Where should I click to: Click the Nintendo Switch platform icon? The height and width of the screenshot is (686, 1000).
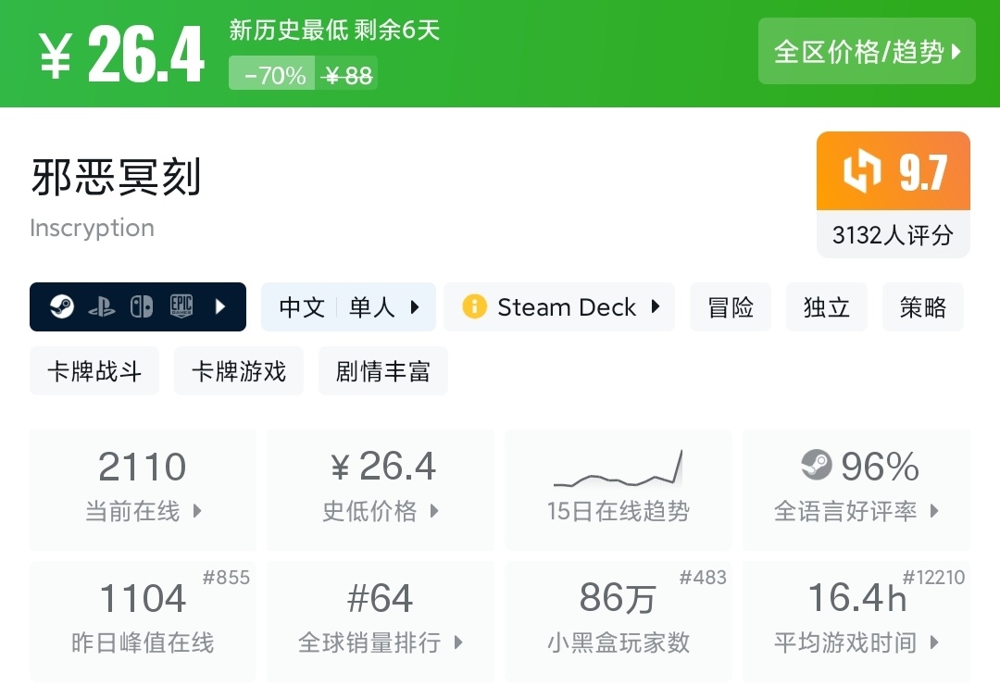142,306
